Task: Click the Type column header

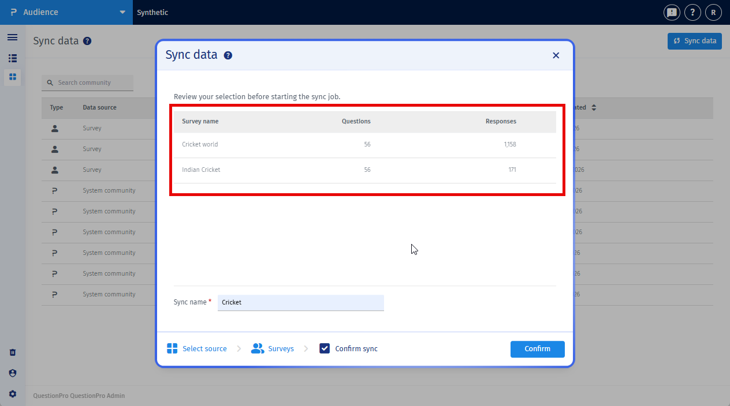Action: 56,107
